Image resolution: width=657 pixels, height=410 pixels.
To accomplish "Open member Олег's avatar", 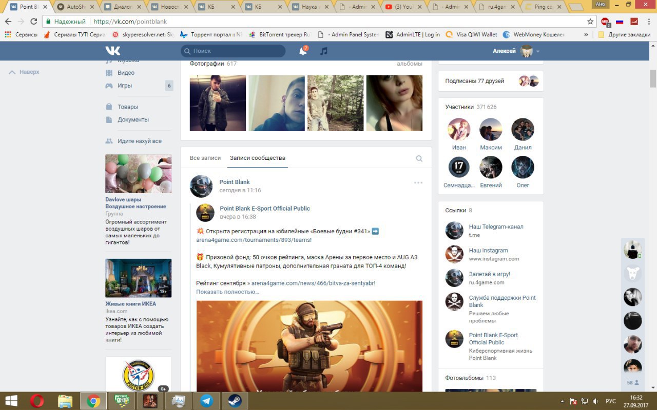I will pos(523,167).
